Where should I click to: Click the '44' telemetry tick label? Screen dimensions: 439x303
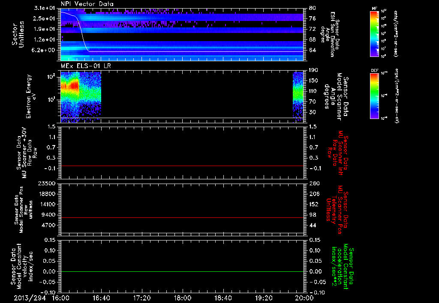[313, 225]
